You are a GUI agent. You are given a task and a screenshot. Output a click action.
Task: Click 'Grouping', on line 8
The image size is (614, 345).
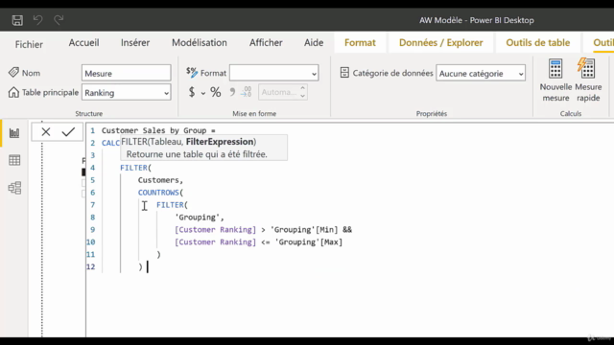click(x=200, y=218)
